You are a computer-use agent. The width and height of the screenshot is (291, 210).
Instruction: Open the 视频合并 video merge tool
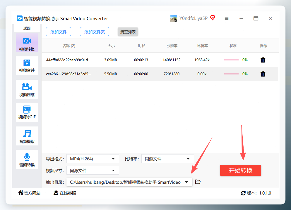27,66
